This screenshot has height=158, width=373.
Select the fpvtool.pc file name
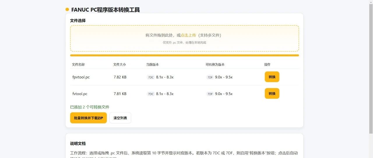pyautogui.click(x=81, y=77)
